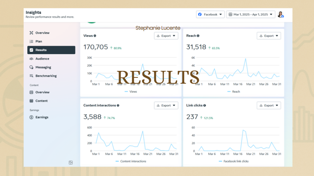314x176 pixels.
Task: Toggle the Facebook link clicks legend entry
Action: pos(234,161)
